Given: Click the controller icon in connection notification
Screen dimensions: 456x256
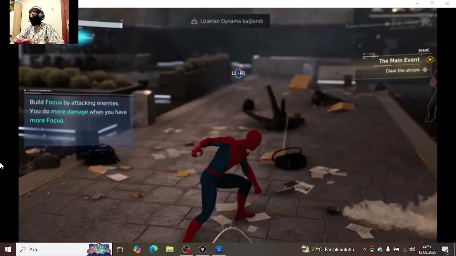Looking at the screenshot, I should pos(194,21).
